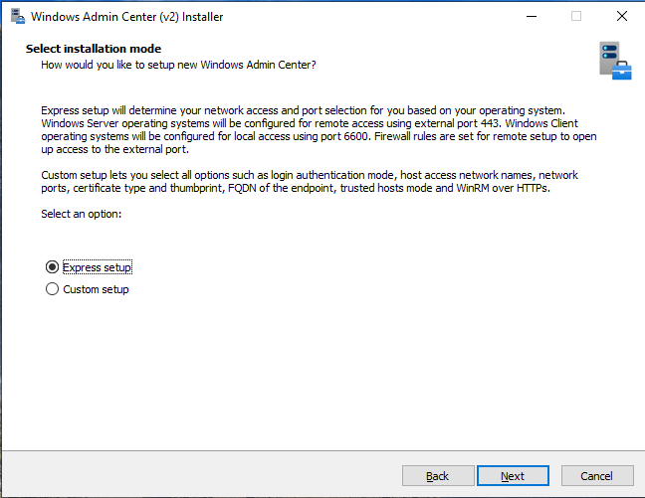
Task: Click the 'Express setup' label text
Action: tap(97, 267)
